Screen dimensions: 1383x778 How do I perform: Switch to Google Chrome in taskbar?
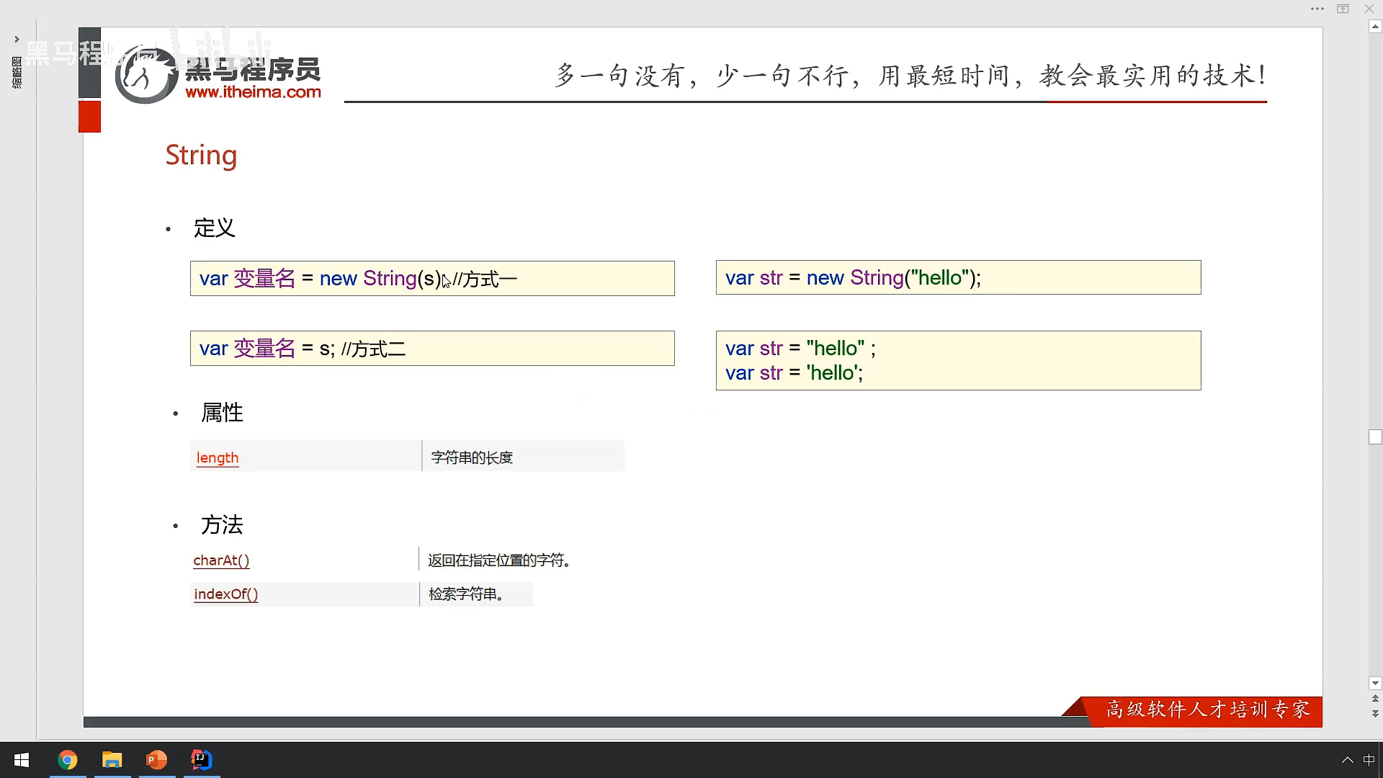click(x=68, y=760)
